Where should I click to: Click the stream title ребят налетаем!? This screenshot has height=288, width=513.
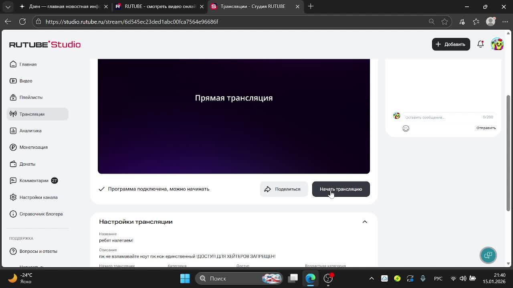click(116, 240)
